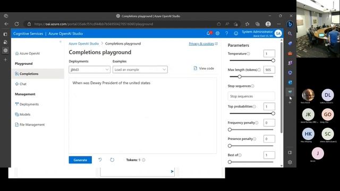340x191 pixels.
Task: Click the Best of value box
Action: point(269,155)
